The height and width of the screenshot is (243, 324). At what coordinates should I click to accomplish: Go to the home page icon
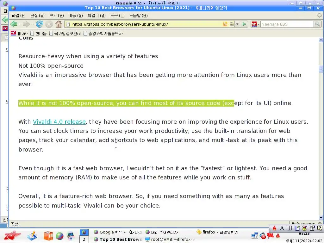(x=59, y=24)
